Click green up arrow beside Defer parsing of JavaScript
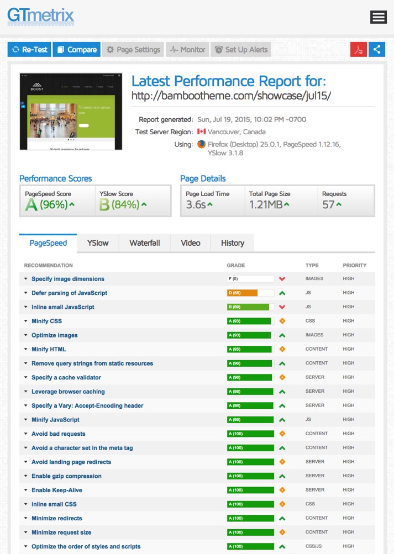The height and width of the screenshot is (554, 394). point(282,293)
